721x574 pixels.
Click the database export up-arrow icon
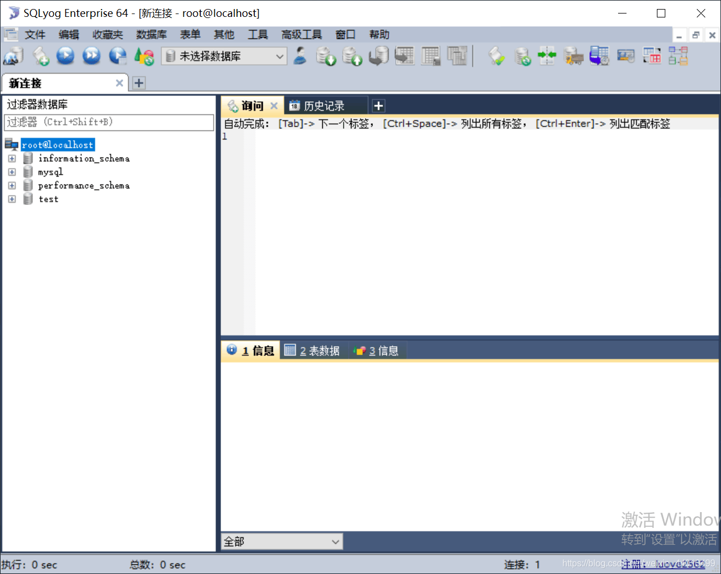point(353,56)
